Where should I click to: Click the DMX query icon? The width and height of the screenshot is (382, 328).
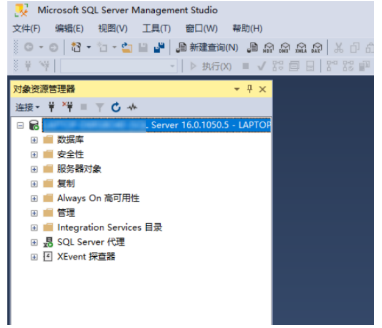pyautogui.click(x=285, y=47)
